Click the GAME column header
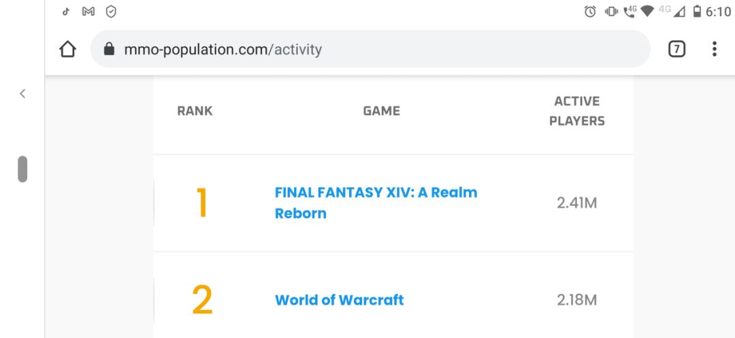Image resolution: width=735 pixels, height=338 pixels. [x=381, y=112]
